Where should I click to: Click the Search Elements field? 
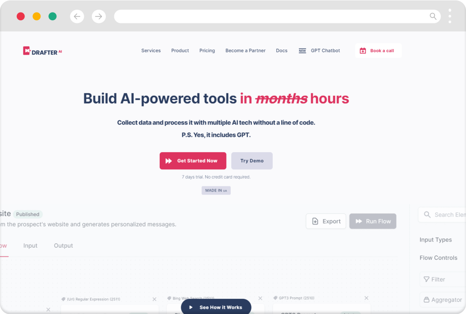click(x=442, y=215)
